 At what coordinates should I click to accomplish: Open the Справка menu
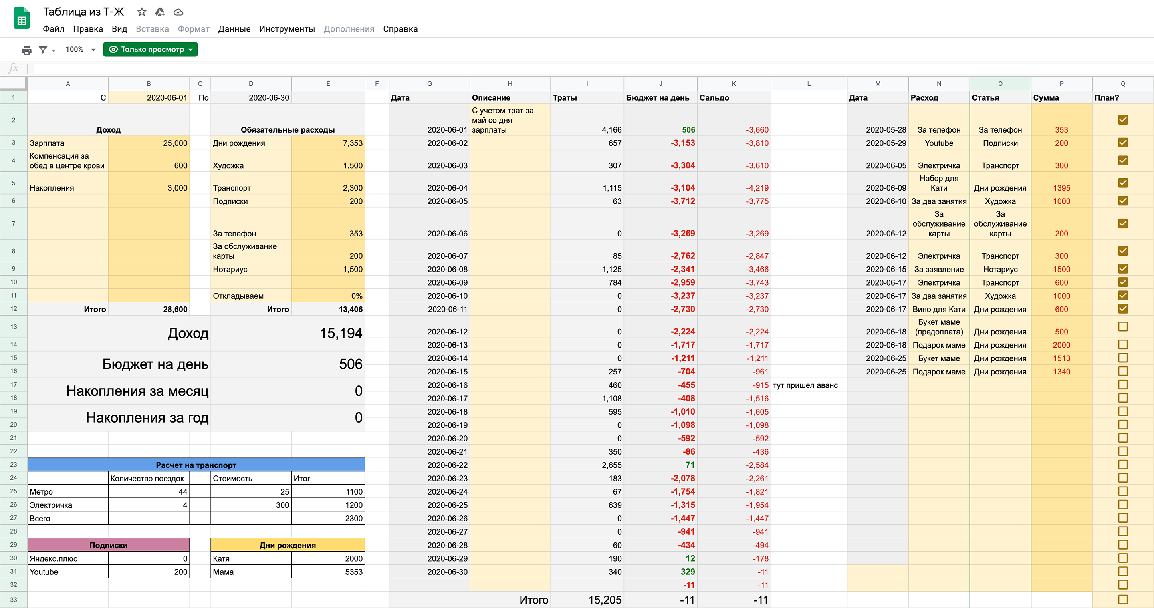click(x=400, y=29)
